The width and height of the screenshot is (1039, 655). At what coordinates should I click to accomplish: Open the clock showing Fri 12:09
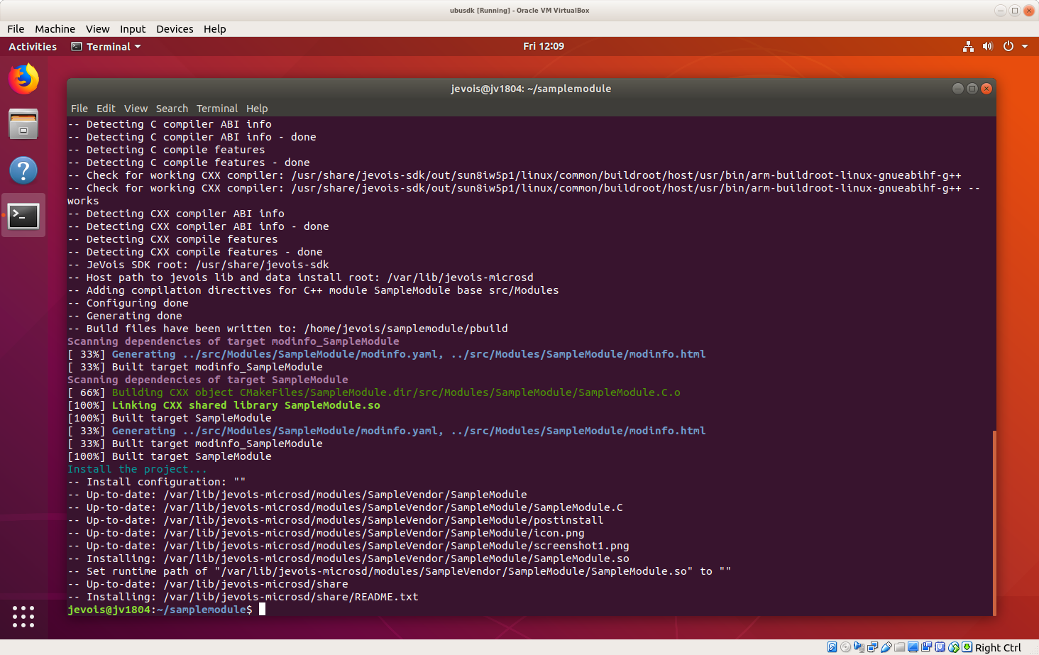click(544, 46)
